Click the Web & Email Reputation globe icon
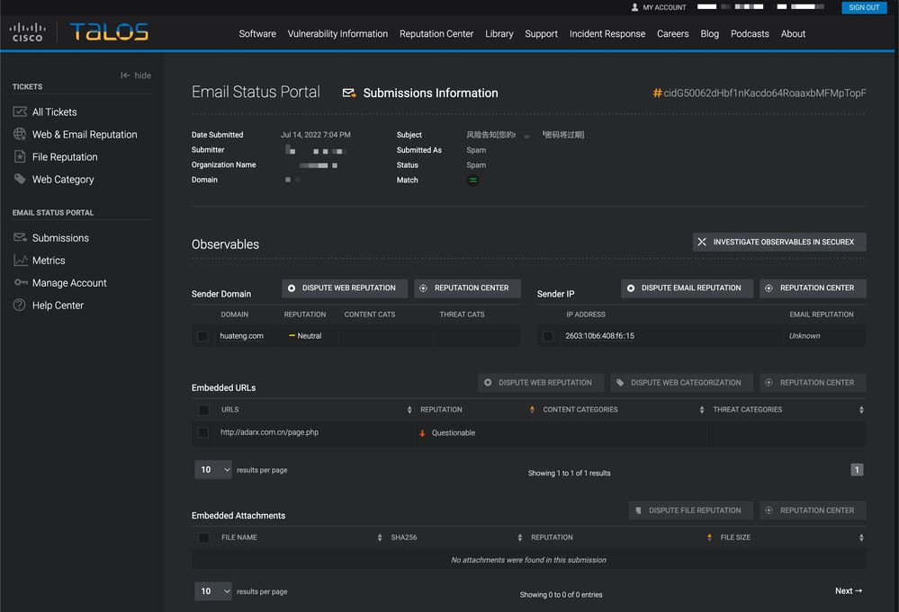The width and height of the screenshot is (899, 612). click(x=20, y=135)
